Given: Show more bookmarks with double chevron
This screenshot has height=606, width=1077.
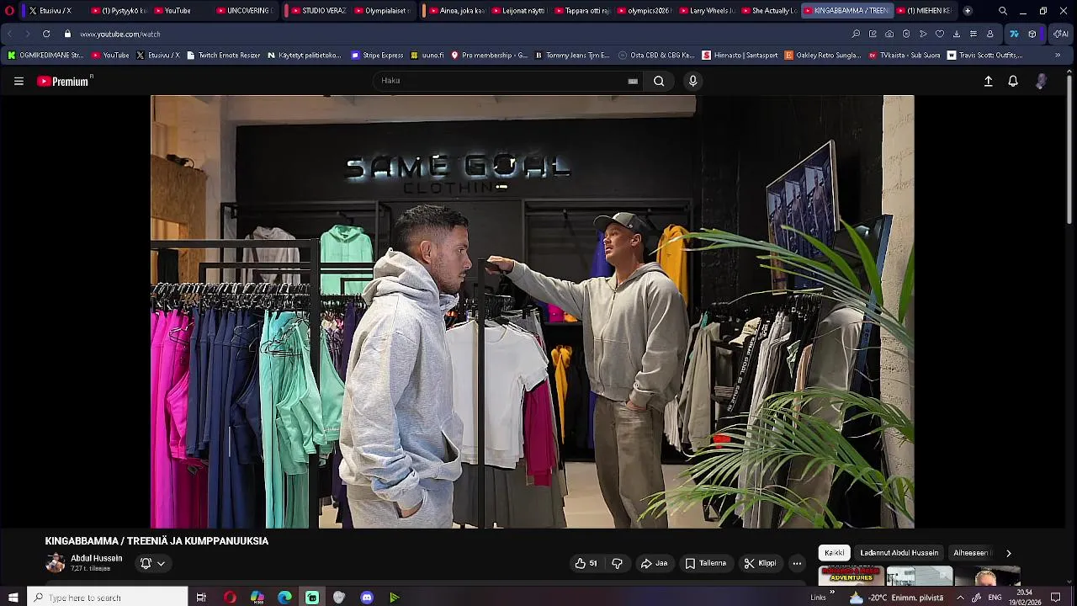Looking at the screenshot, I should [x=1058, y=56].
